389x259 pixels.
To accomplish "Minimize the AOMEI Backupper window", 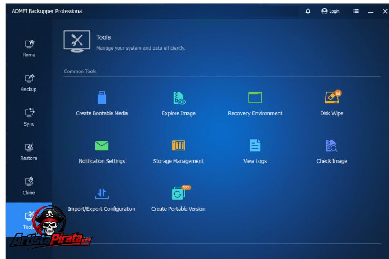I will tap(371, 12).
